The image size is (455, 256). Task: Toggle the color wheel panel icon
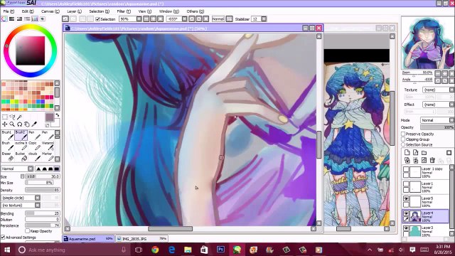[4, 19]
